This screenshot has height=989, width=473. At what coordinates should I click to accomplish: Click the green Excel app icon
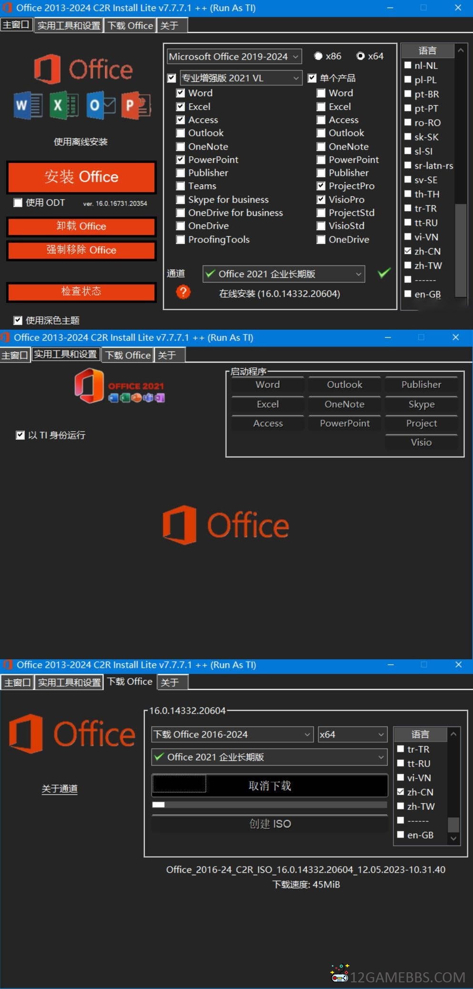pyautogui.click(x=64, y=105)
